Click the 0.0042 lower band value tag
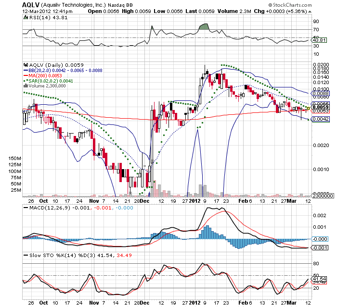The image size is (337, 307). point(320,119)
